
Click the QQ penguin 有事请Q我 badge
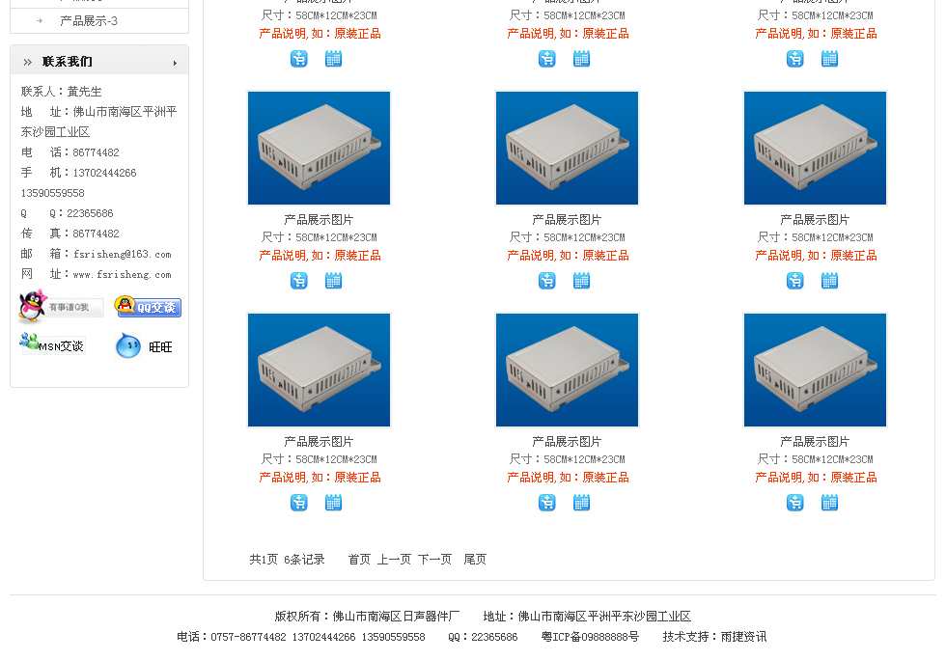point(60,306)
